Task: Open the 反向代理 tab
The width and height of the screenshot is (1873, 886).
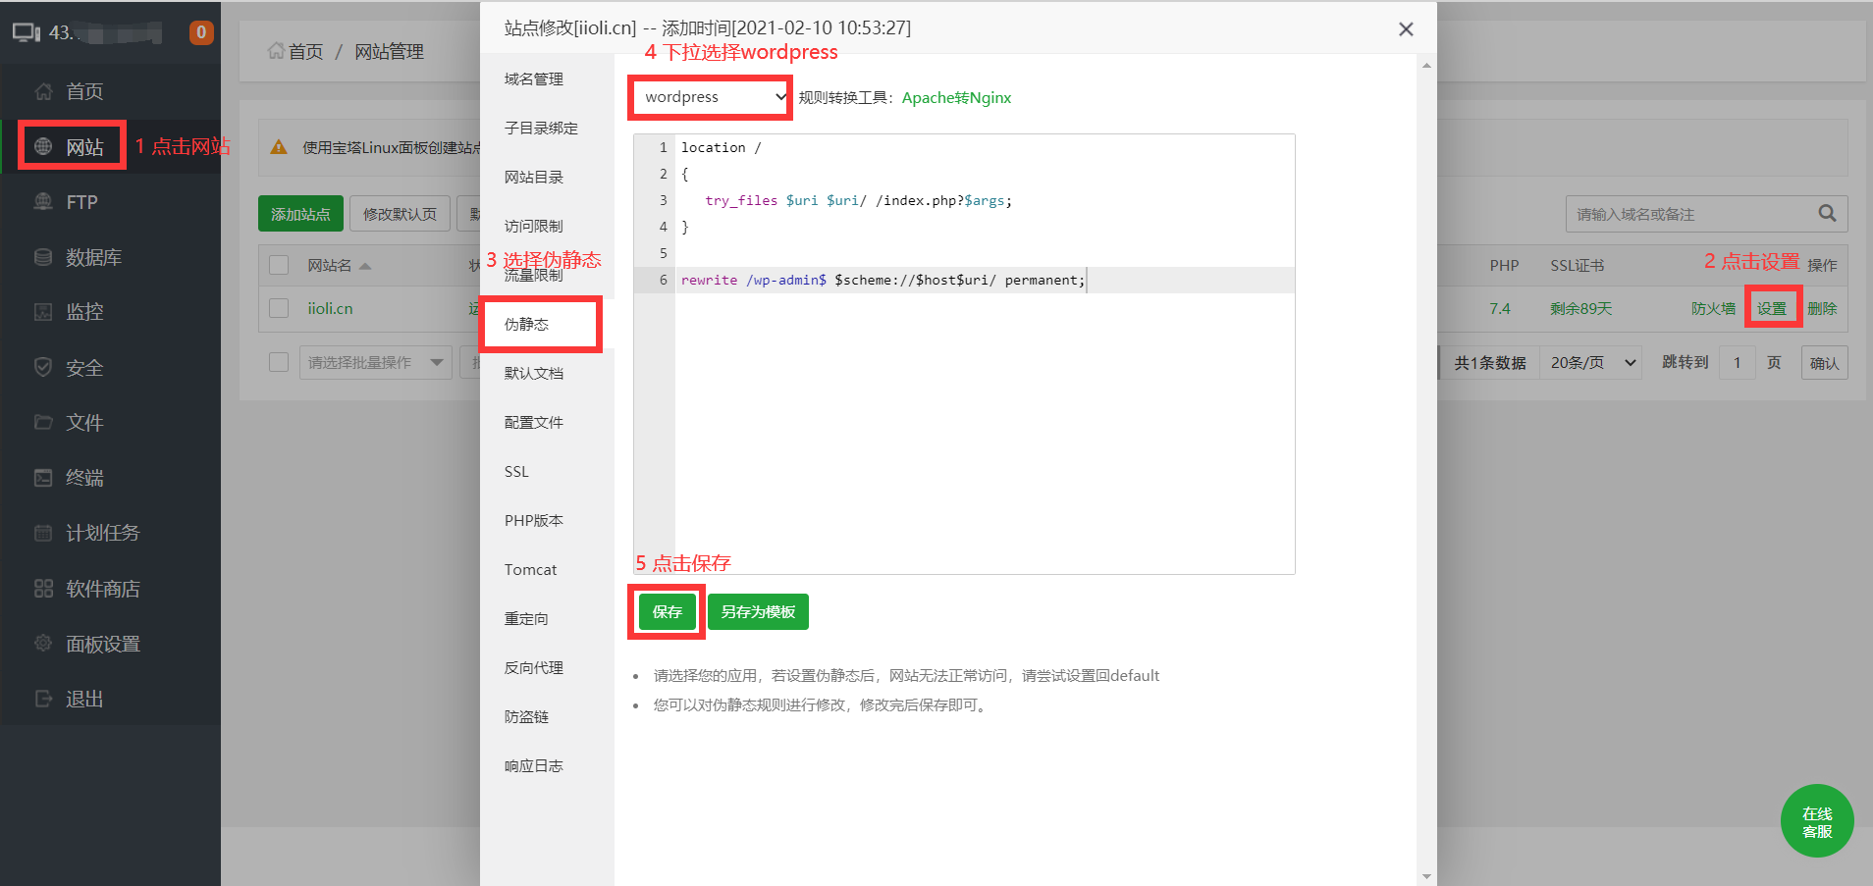Action: (534, 667)
